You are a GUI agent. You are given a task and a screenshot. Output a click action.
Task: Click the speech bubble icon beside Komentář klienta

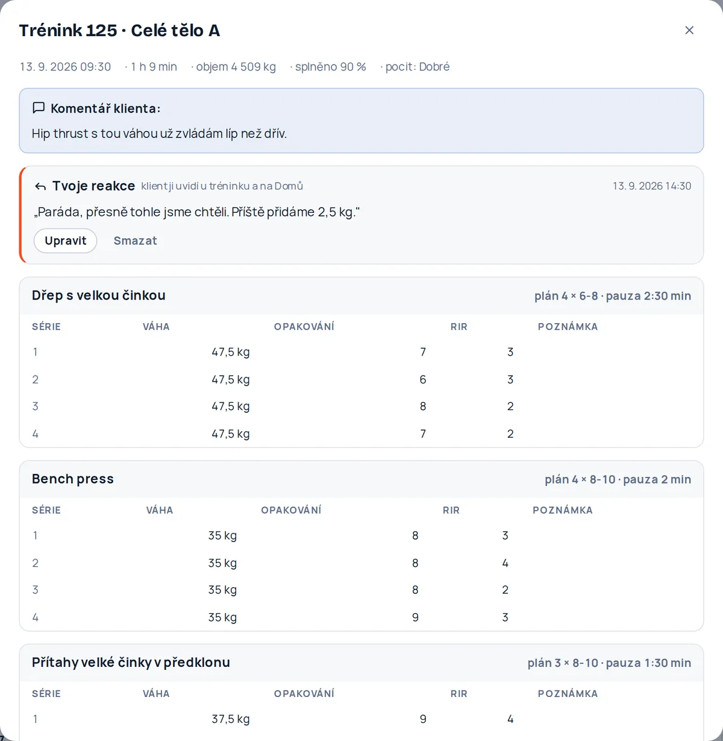pyautogui.click(x=39, y=108)
